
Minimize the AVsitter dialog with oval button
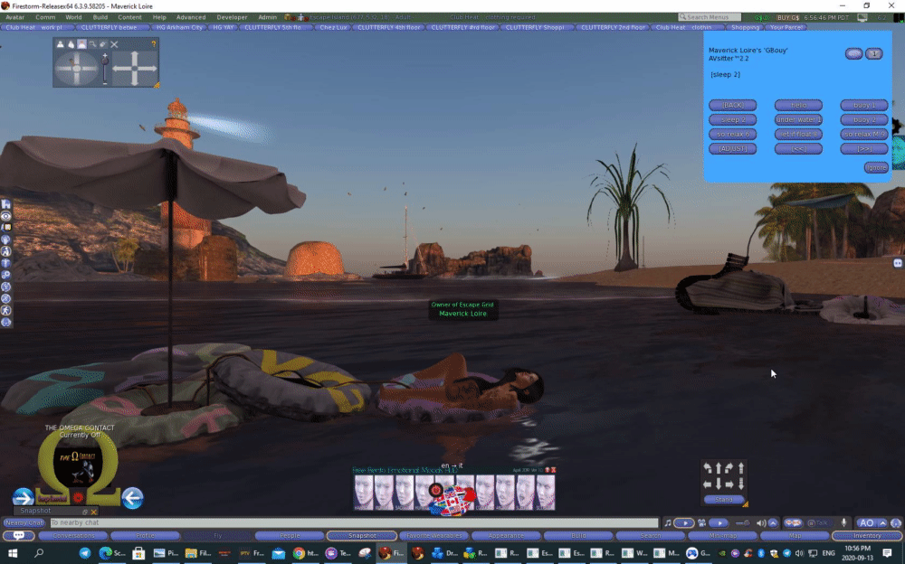853,53
